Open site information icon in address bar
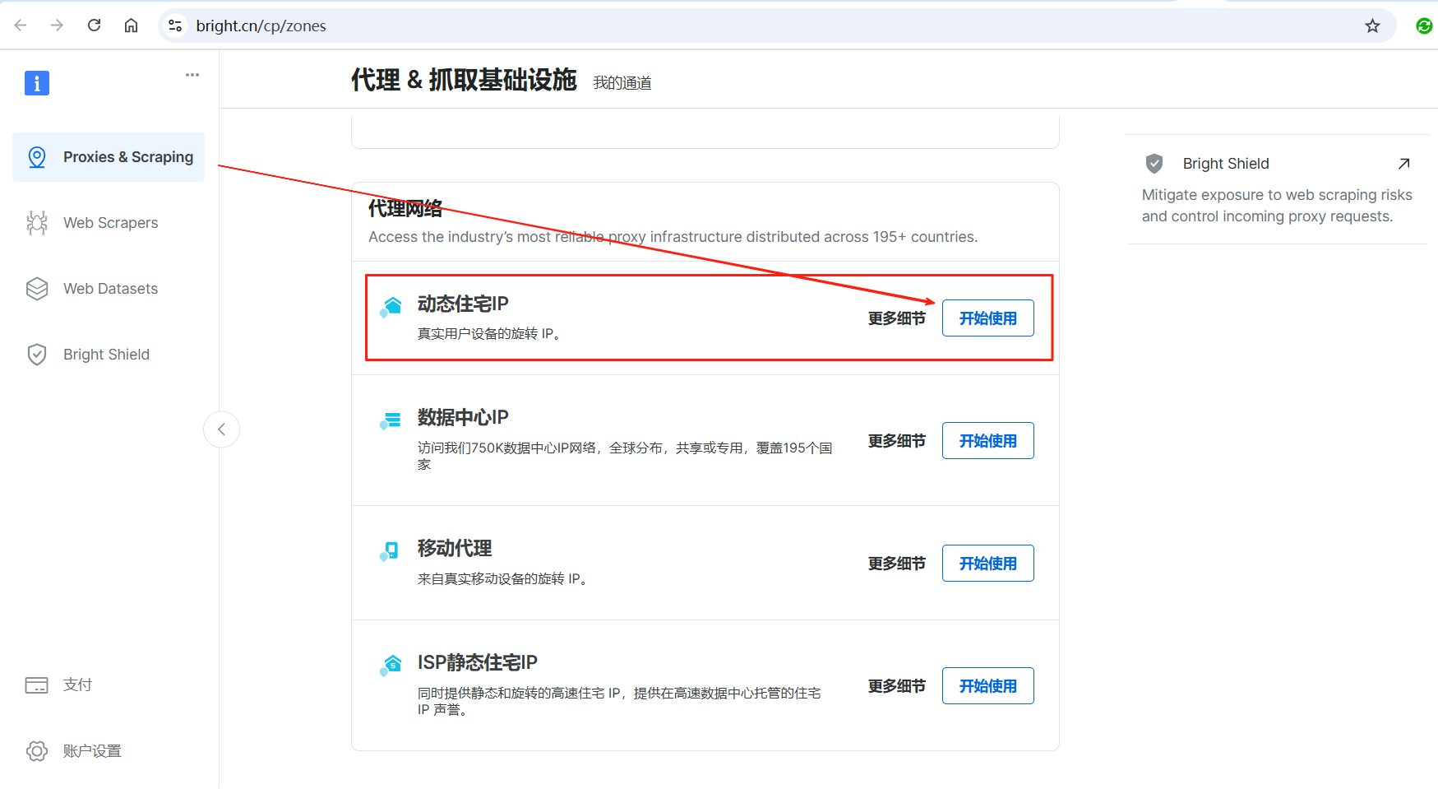This screenshot has width=1438, height=789. (175, 26)
